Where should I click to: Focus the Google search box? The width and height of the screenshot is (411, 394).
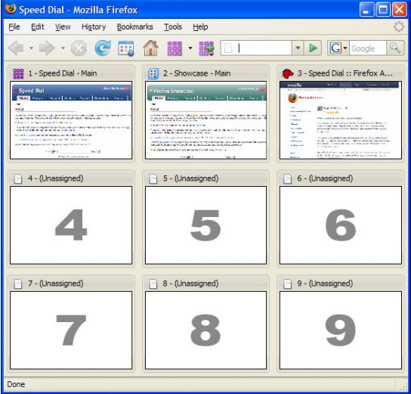click(x=367, y=48)
